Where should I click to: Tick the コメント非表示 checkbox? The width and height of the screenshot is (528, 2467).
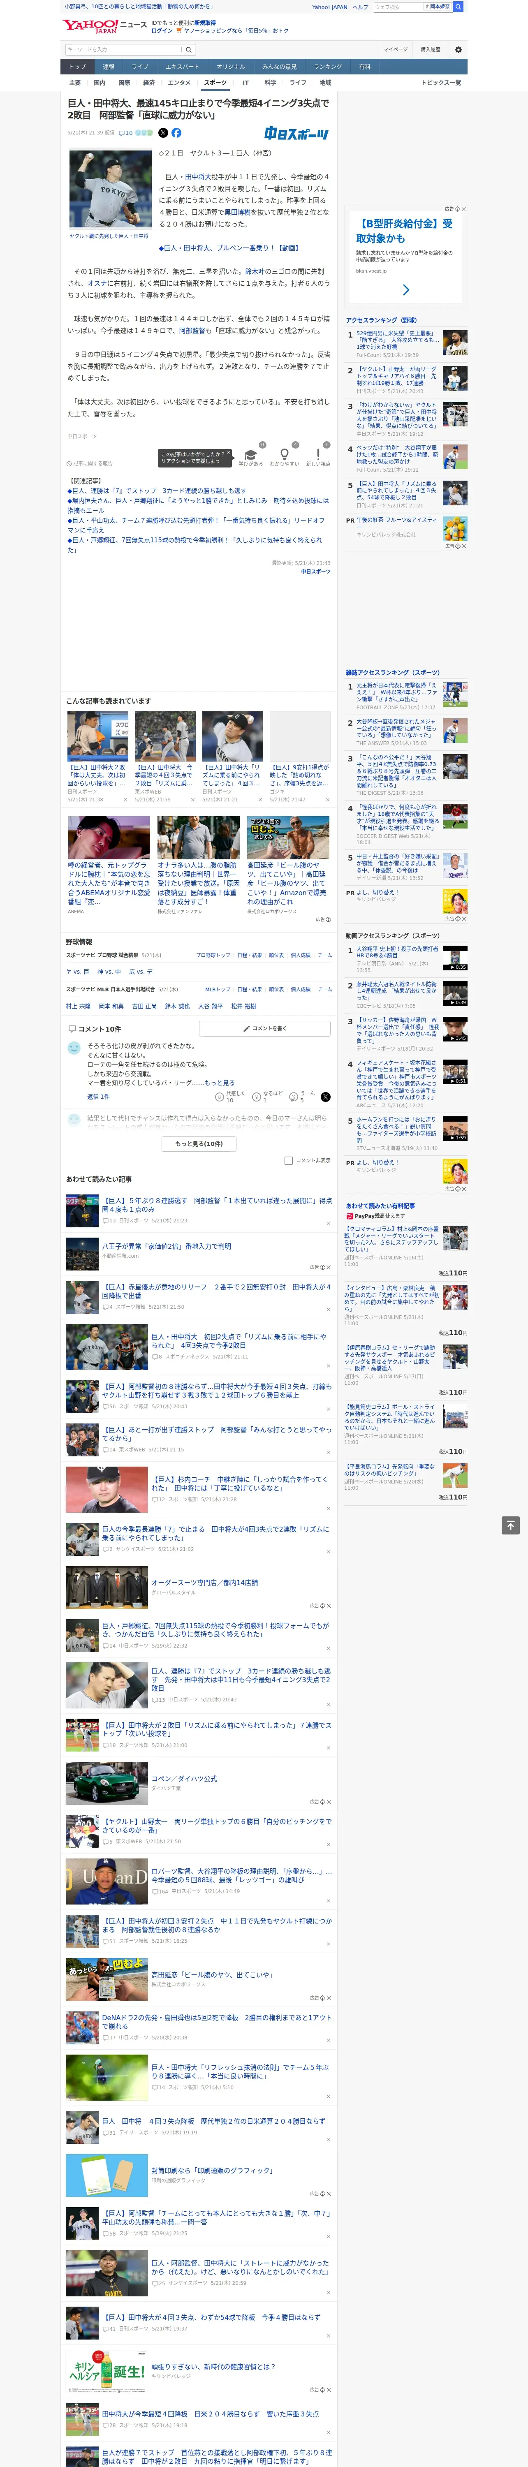288,1161
